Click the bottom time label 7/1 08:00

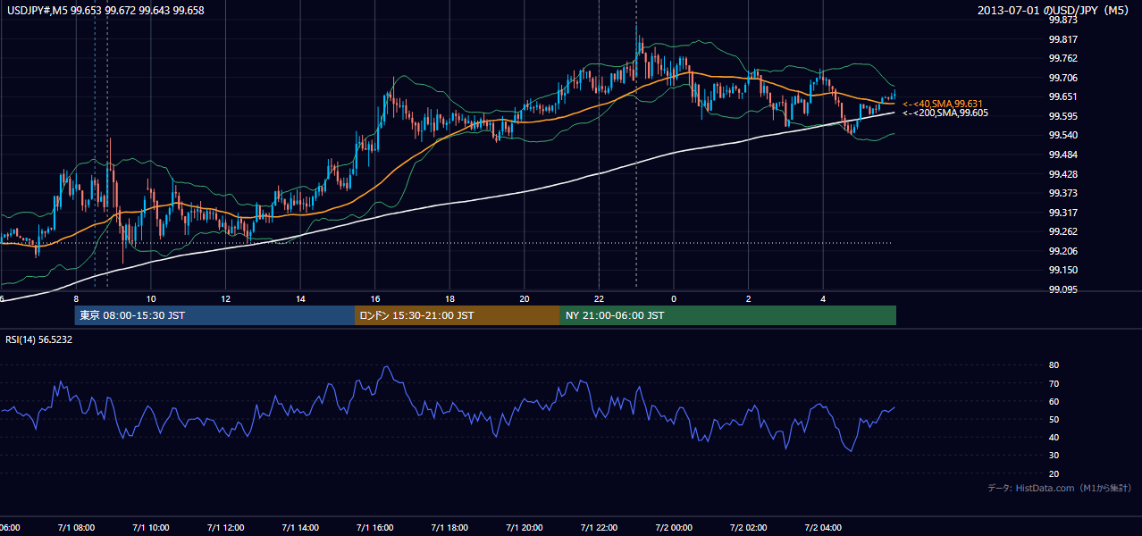(76, 528)
